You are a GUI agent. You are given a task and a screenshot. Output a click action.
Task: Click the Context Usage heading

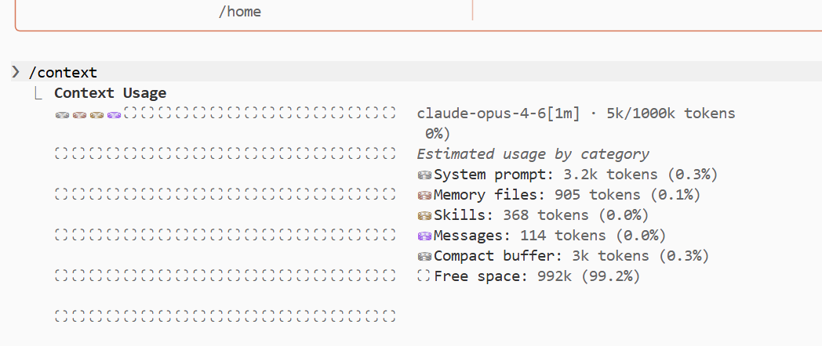(110, 93)
